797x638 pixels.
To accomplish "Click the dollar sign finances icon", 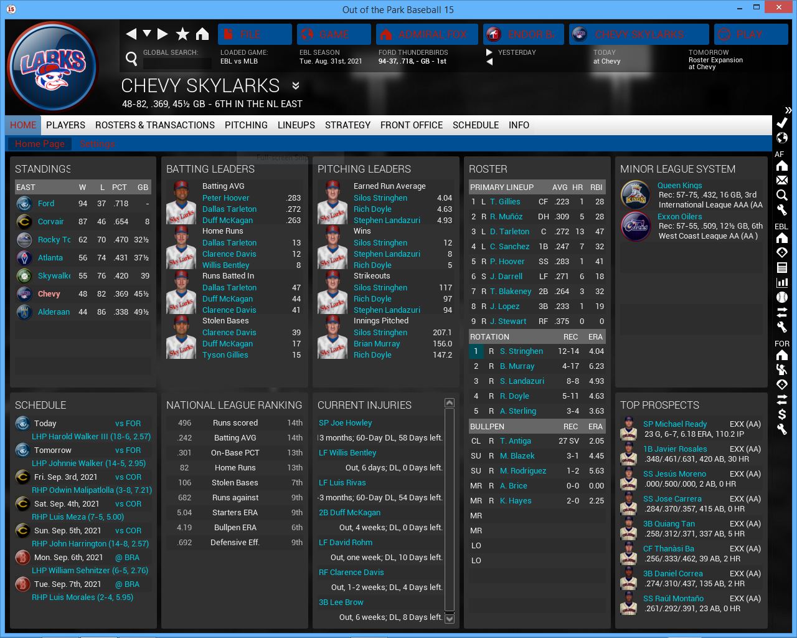I will click(782, 414).
